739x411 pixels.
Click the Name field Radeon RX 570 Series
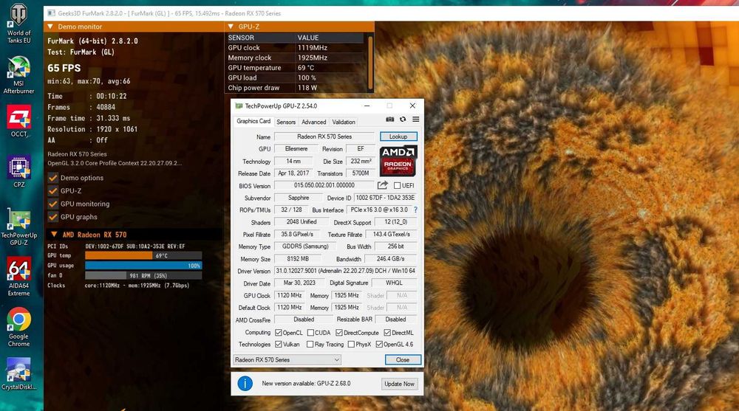(x=324, y=137)
